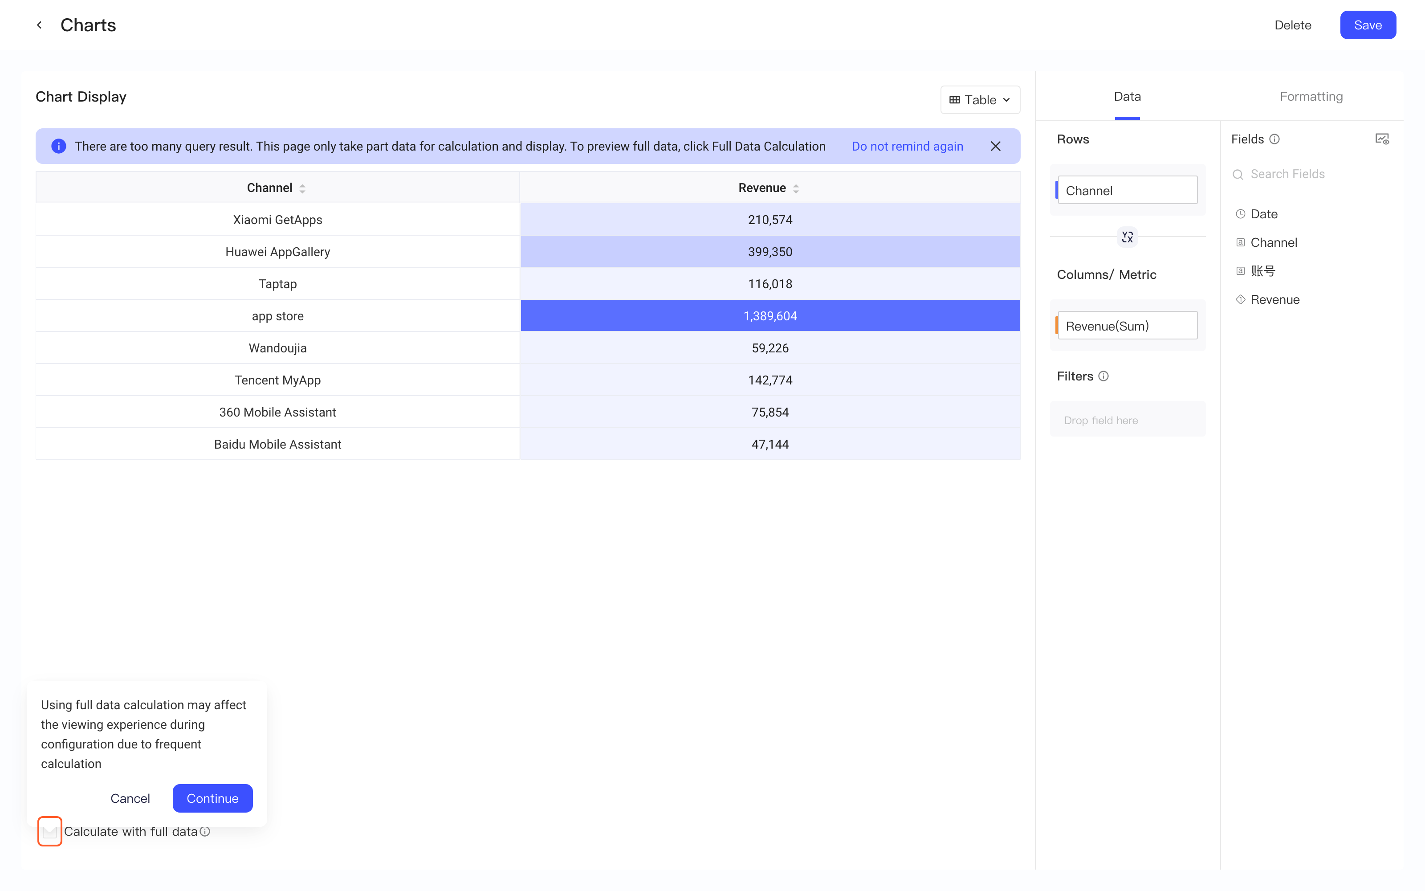Click the text type icon beside the Channel field
The image size is (1425, 891).
click(x=1240, y=242)
